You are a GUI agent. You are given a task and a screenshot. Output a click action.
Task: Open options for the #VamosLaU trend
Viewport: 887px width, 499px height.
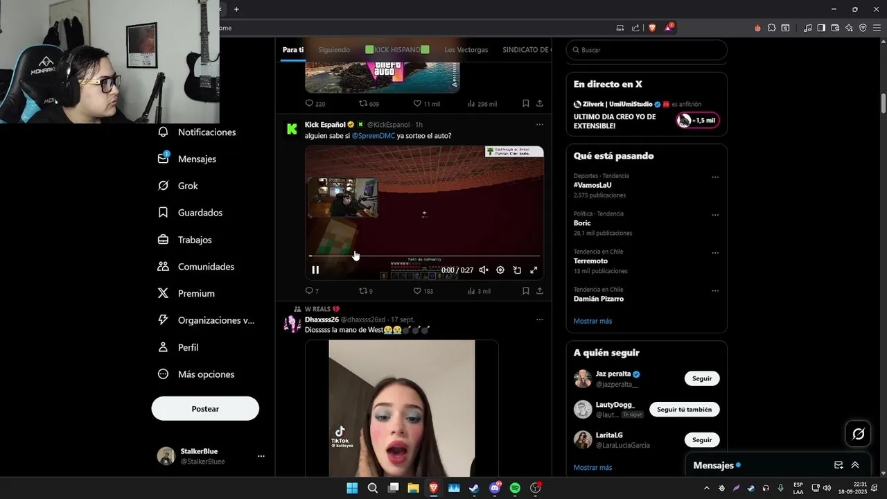715,177
